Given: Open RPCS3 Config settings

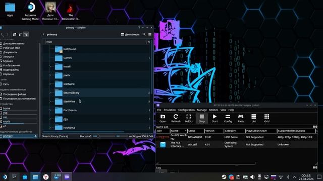Looking at the screenshot, I should pyautogui.click(x=228, y=119).
